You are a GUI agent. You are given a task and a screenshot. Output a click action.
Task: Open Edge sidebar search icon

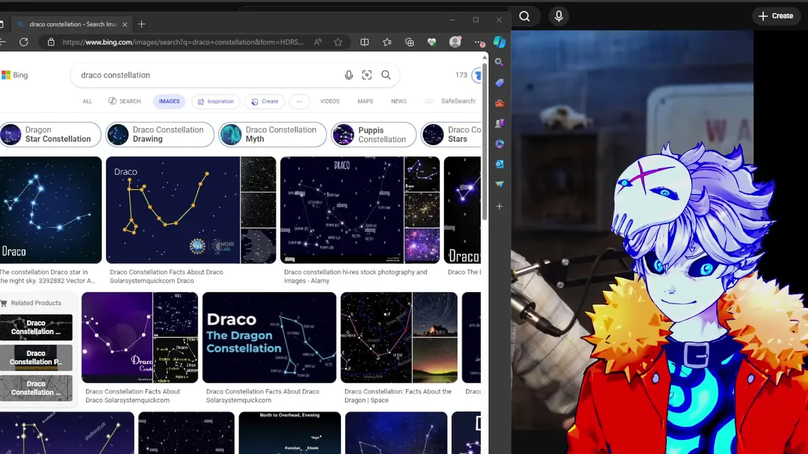point(499,62)
